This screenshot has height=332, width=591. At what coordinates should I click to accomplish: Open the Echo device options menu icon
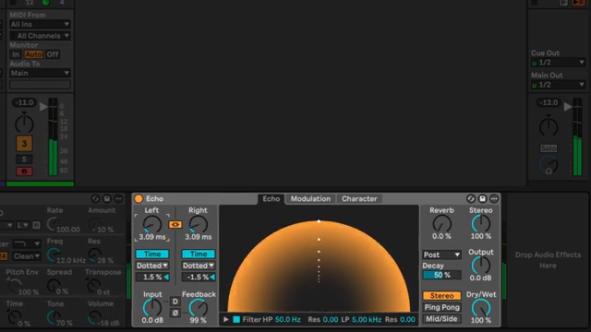point(494,199)
